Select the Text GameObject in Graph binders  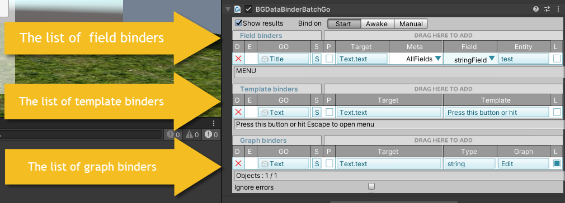[284, 164]
